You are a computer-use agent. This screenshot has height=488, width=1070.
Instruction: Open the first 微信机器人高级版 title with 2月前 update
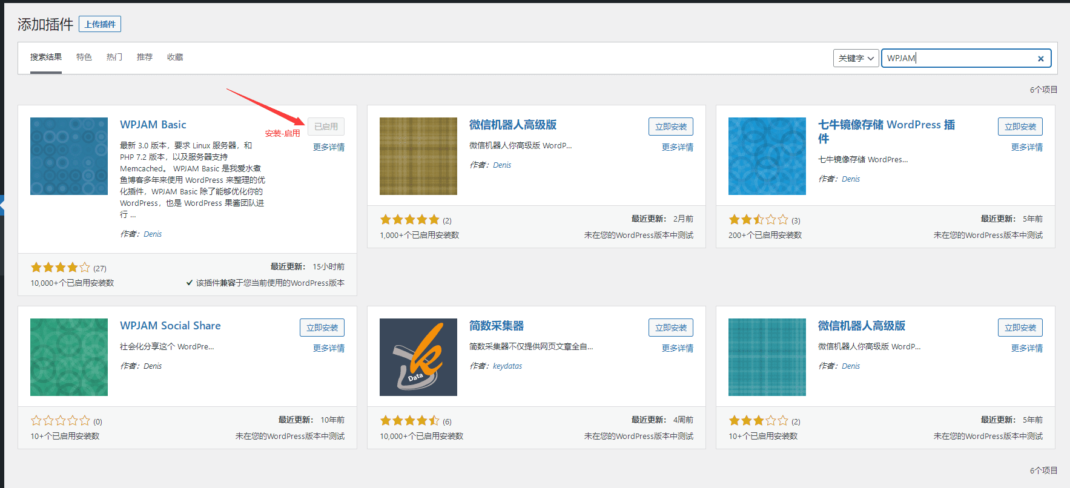tap(513, 125)
